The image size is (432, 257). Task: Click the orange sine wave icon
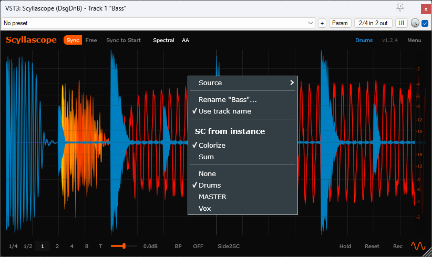tap(418, 246)
